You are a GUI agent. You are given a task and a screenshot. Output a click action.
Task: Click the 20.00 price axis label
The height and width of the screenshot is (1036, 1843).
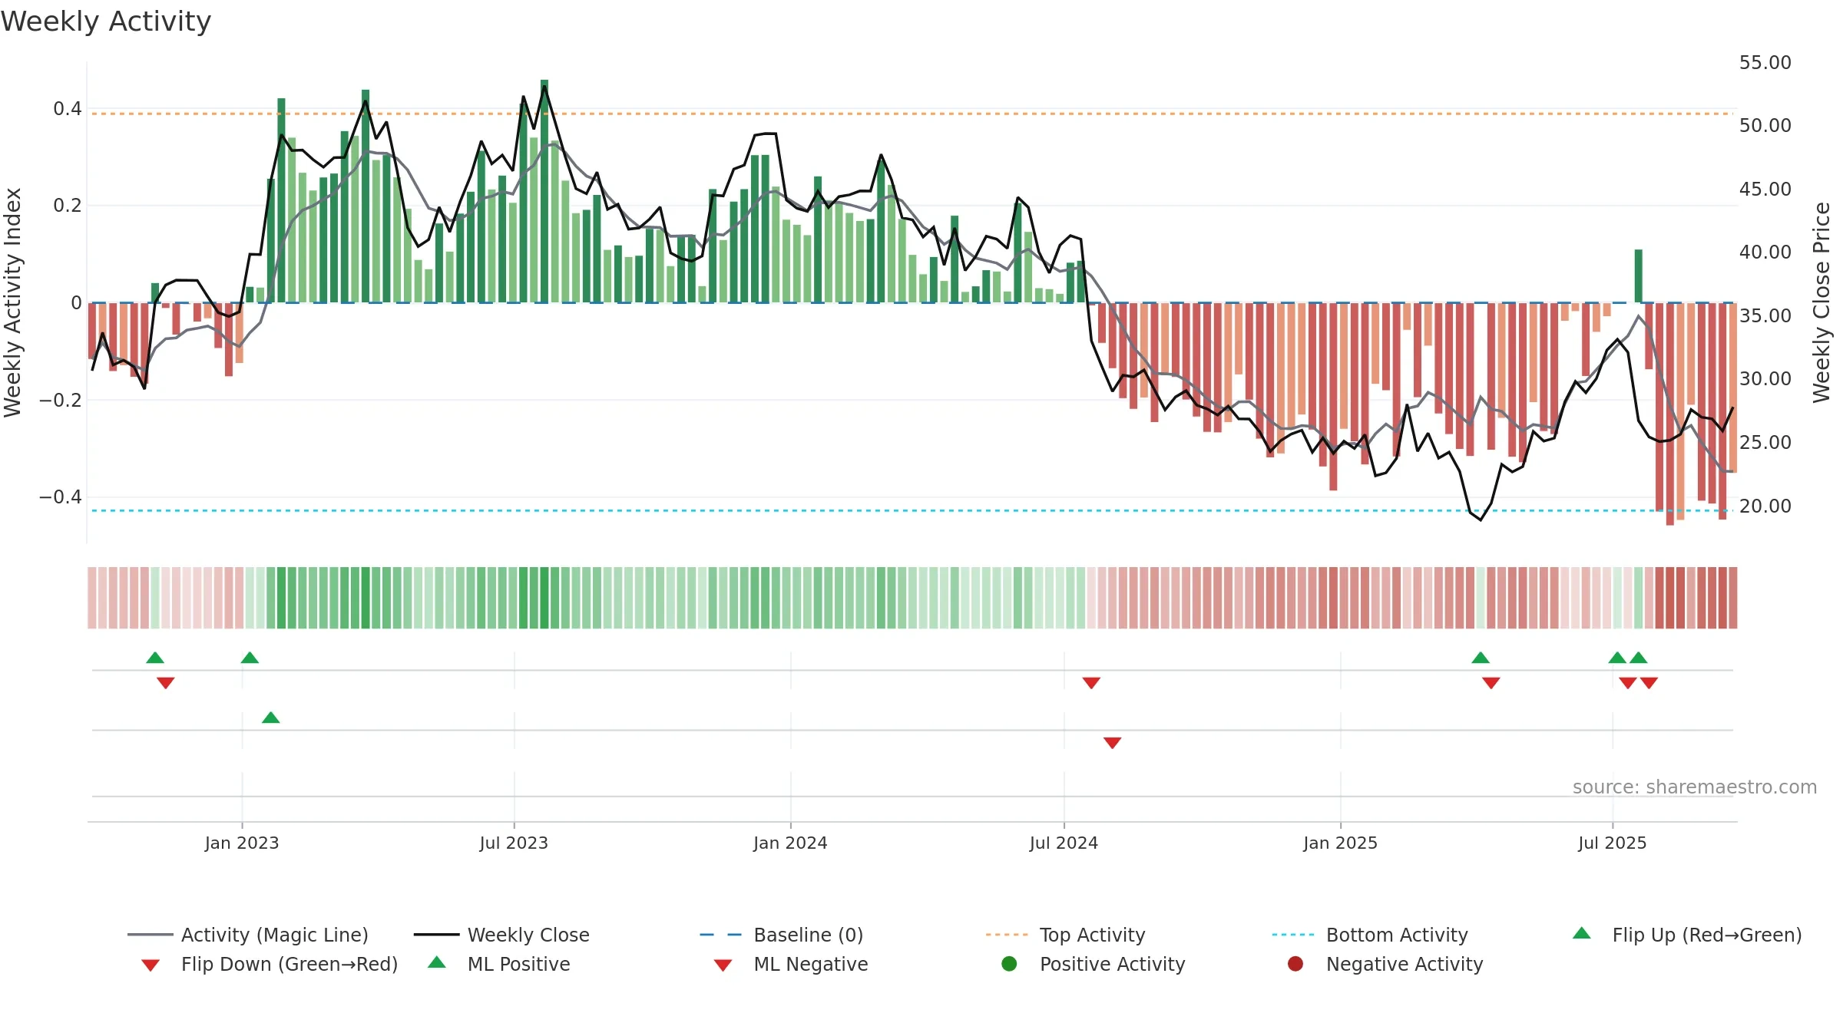[1765, 506]
